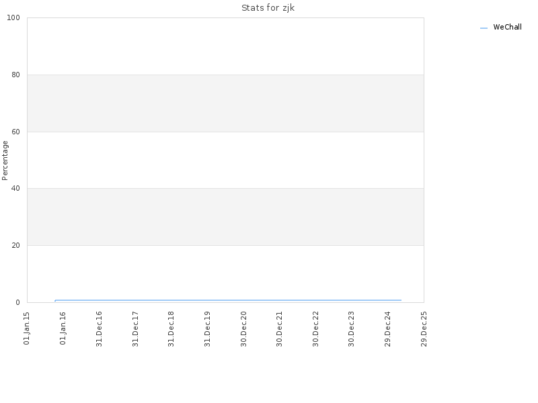Viewport: 538px width, 403px height.
Task: Click the 29.Dec.25 x-axis date label
Action: 424,329
